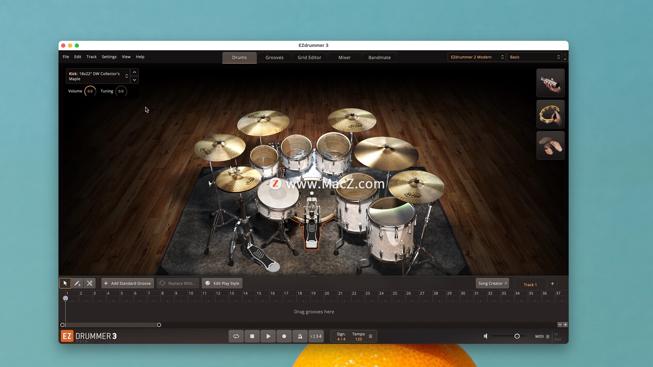Select next kick with down arrow
The width and height of the screenshot is (653, 367).
click(x=134, y=80)
